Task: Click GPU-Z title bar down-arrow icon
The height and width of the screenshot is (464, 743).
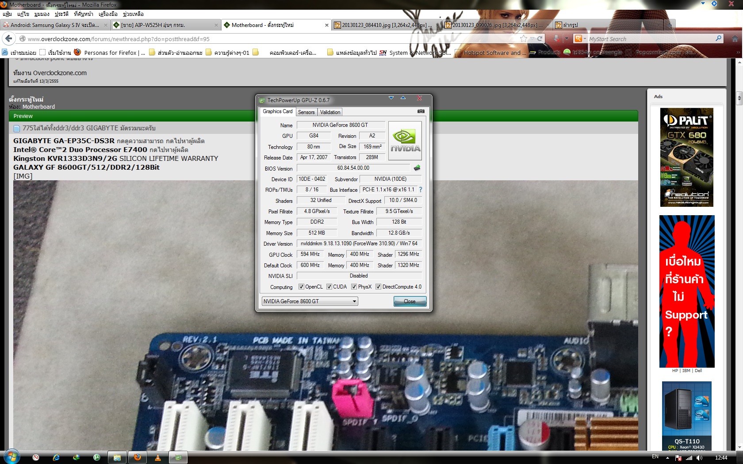Action: pyautogui.click(x=391, y=98)
